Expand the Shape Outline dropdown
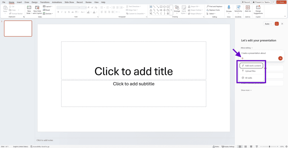Viewport: 288px width, 148px height. coord(195,10)
